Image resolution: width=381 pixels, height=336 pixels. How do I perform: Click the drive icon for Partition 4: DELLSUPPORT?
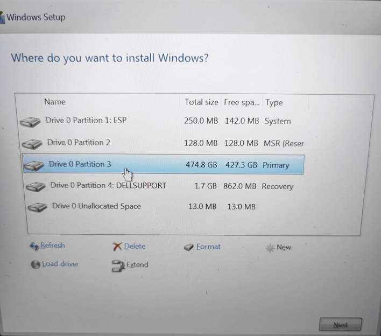click(x=36, y=187)
